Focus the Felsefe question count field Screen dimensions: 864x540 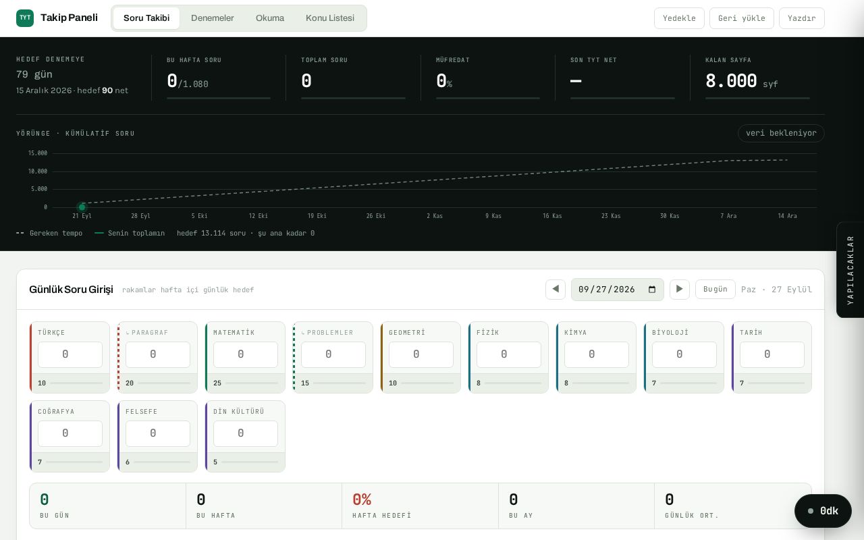point(158,433)
